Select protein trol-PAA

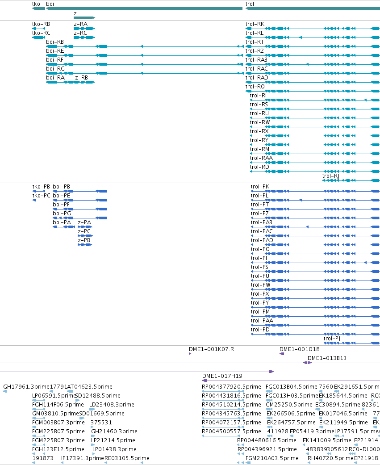262,321
